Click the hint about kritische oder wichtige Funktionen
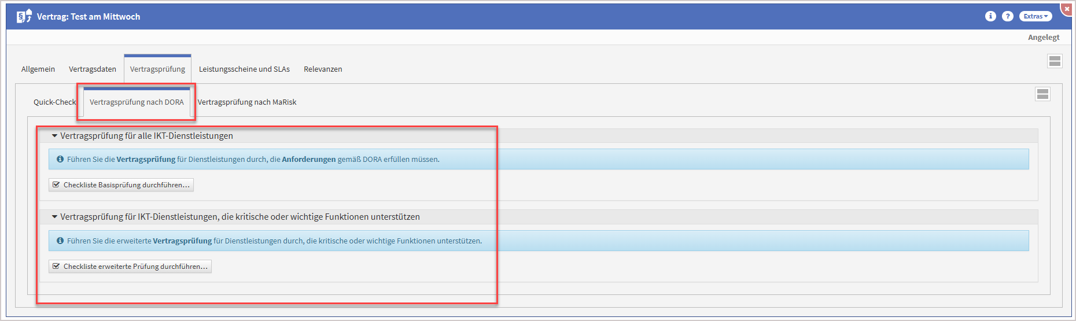 [x=274, y=241]
